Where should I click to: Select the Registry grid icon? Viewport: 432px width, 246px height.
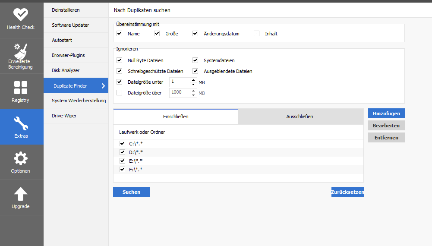click(21, 88)
